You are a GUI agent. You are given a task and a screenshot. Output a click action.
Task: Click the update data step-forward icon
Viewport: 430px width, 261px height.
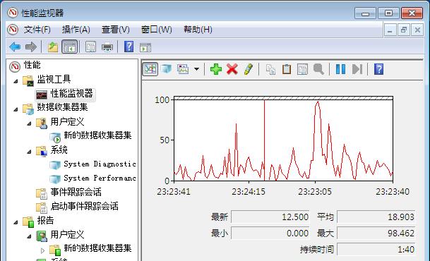(x=357, y=69)
